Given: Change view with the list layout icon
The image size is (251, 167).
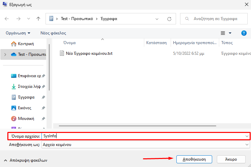Looking at the screenshot, I should click(223, 33).
